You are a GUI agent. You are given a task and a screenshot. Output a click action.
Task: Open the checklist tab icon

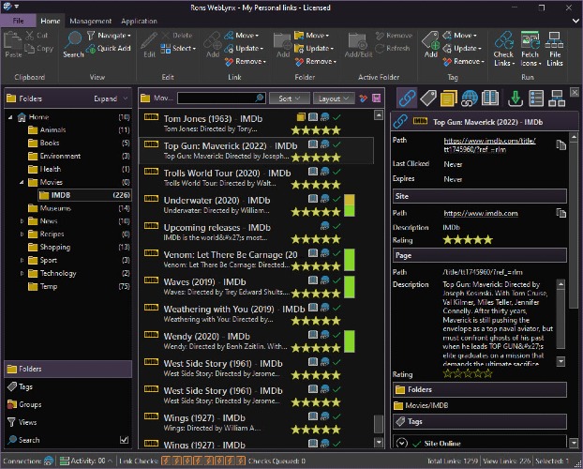tap(536, 98)
